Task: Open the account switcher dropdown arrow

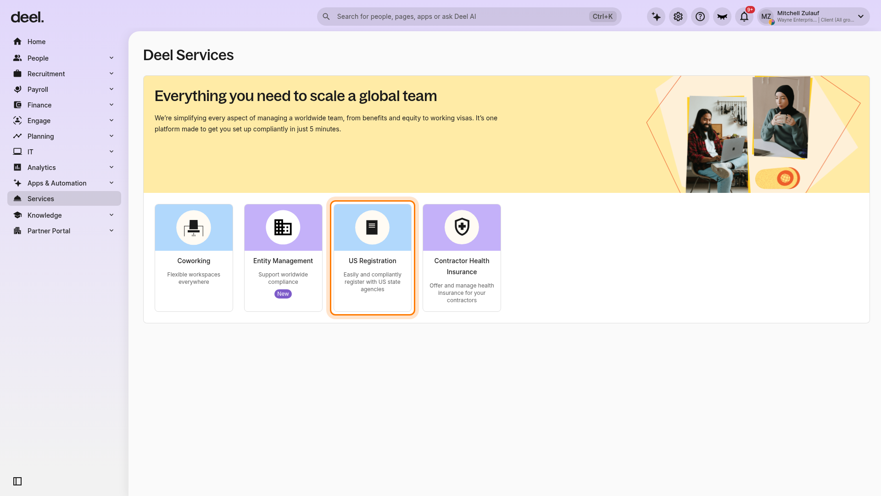Action: (861, 17)
